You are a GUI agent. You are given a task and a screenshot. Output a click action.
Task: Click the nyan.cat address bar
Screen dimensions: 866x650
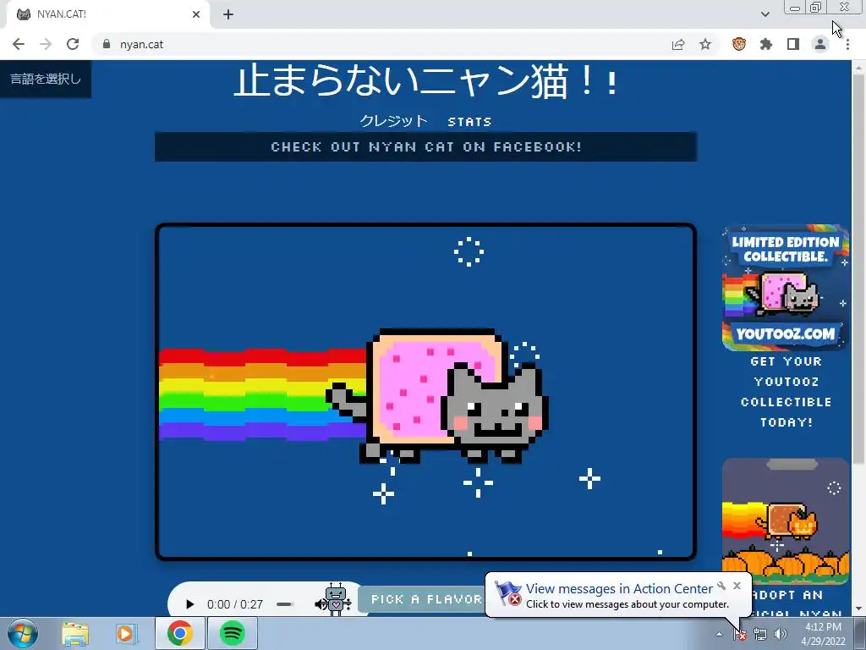381,44
